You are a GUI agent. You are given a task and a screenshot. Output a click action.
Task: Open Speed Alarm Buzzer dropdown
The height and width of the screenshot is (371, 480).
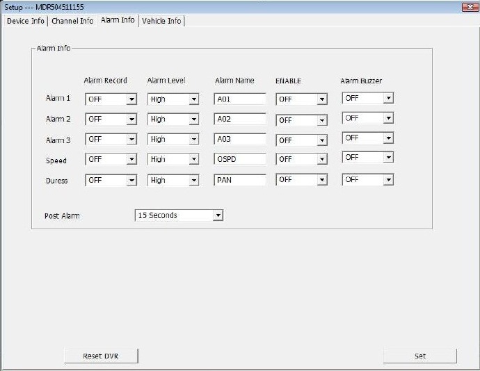coord(368,157)
